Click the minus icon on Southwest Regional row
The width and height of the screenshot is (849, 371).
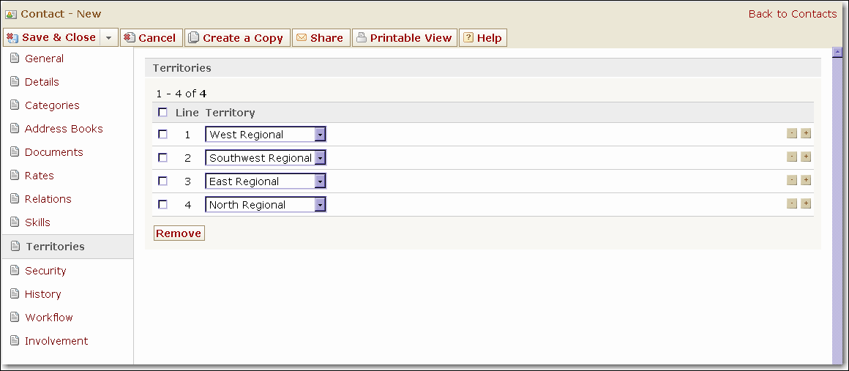[792, 157]
